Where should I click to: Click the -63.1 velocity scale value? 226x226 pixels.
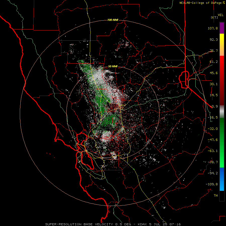point(213,151)
